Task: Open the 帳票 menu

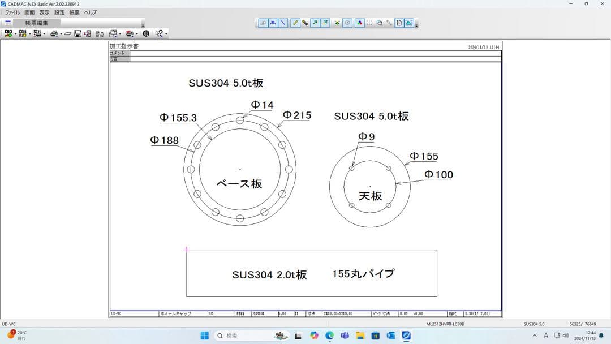Action: pos(74,12)
